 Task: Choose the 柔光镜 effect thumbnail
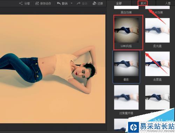click(157, 30)
